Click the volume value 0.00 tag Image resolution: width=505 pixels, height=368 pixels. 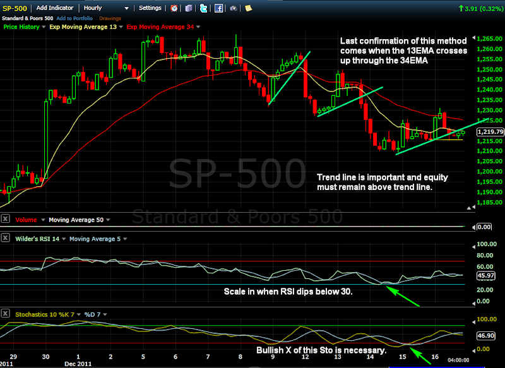pos(484,227)
